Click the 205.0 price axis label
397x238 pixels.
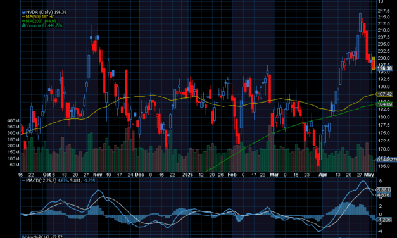[384, 44]
